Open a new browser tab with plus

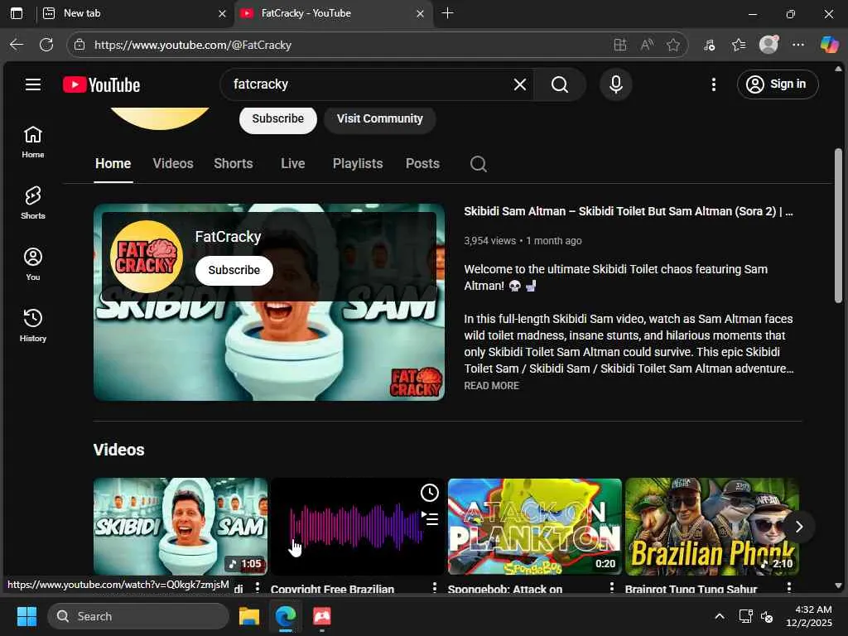(x=447, y=13)
